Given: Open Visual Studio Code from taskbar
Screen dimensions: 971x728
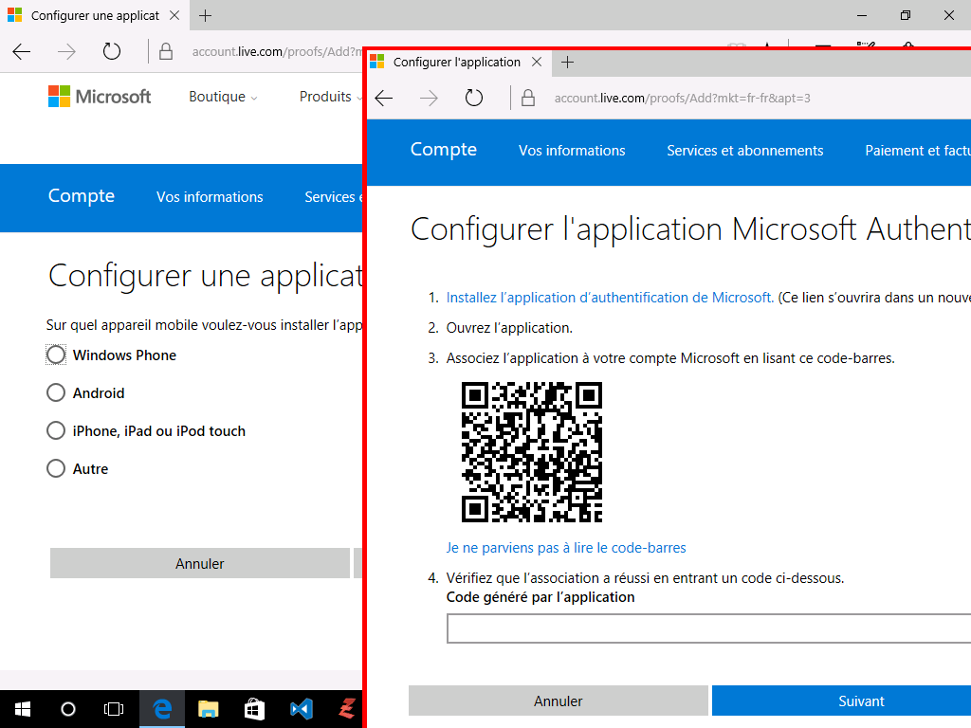Looking at the screenshot, I should [301, 709].
